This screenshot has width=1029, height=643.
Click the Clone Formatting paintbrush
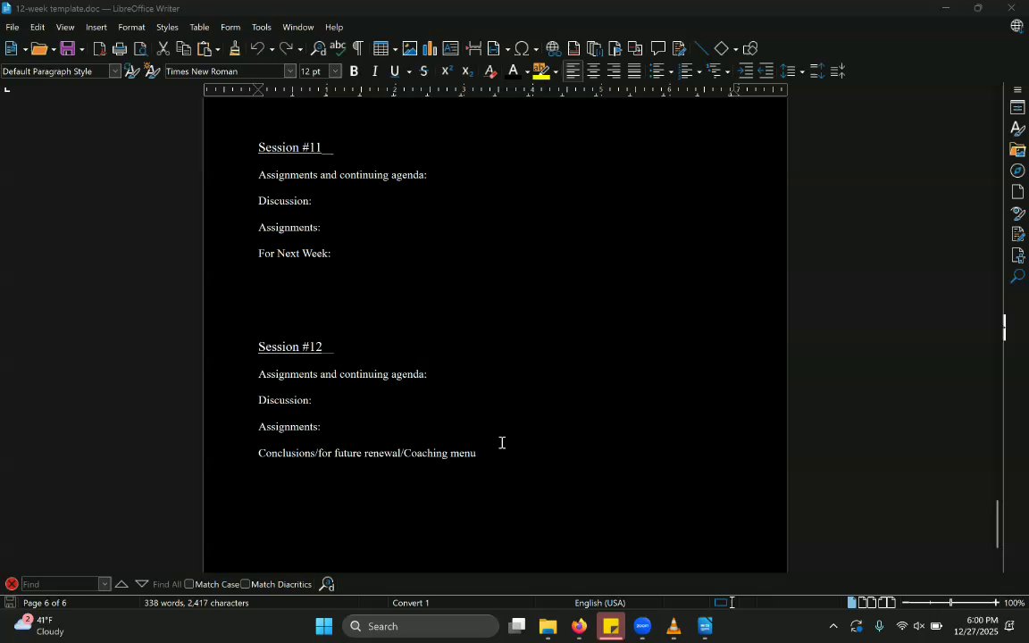(x=234, y=48)
